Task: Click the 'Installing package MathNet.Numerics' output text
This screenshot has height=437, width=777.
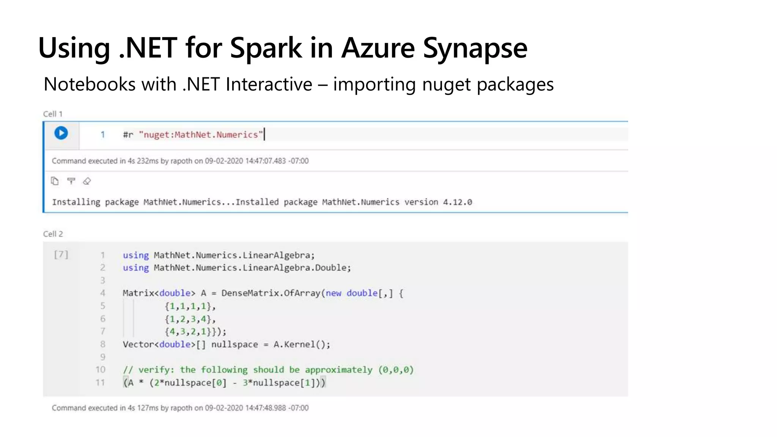Action: (262, 202)
